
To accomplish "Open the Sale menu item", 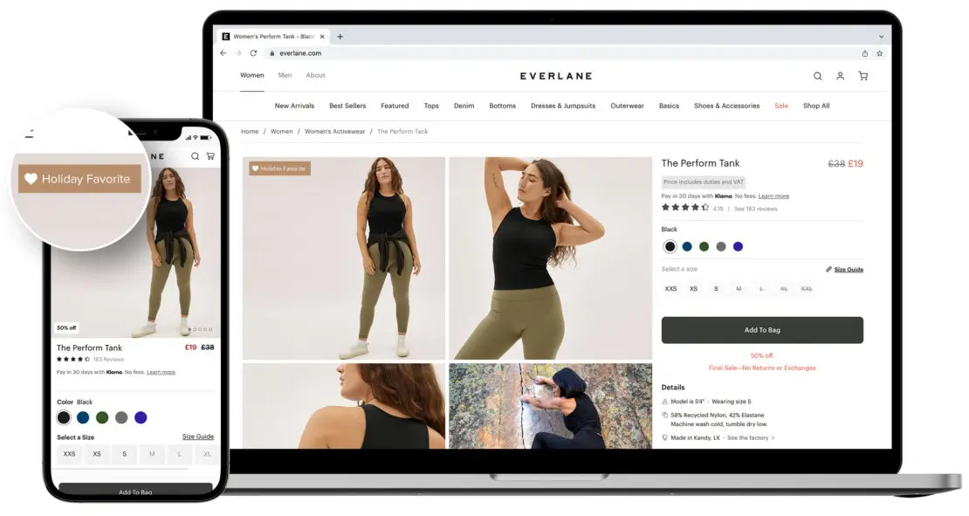I will click(x=781, y=106).
